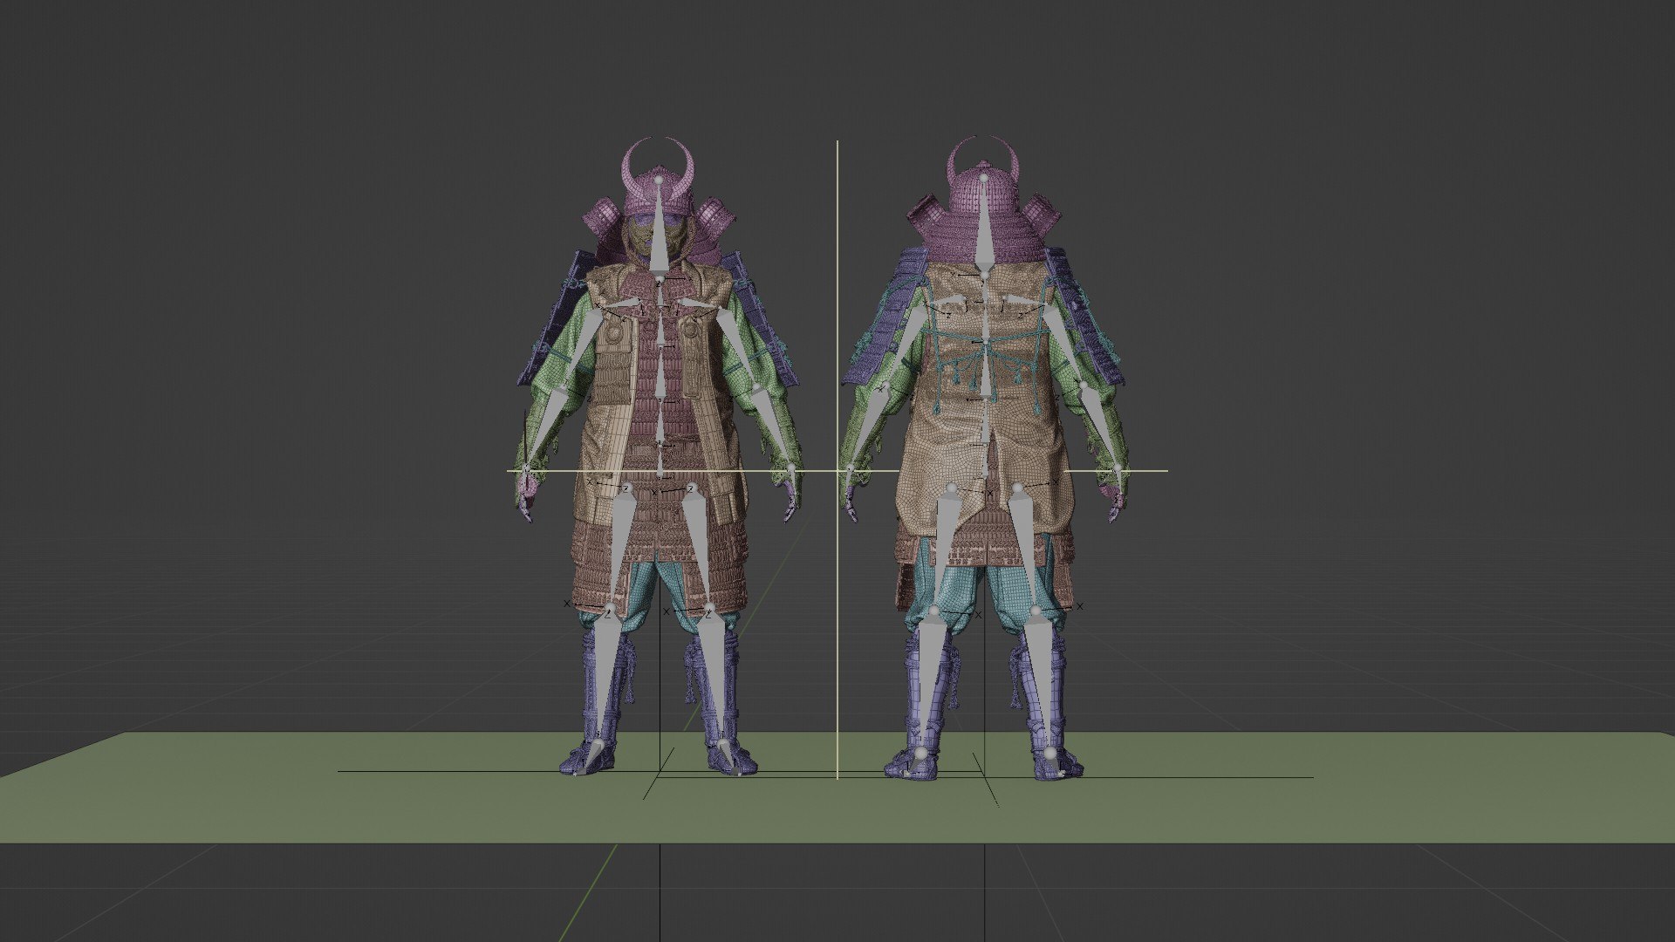Select the green ground plane
1675x942 pixels.
[x=837, y=811]
